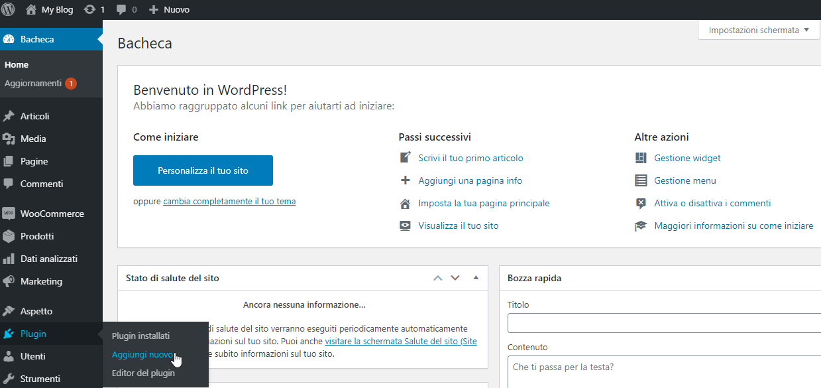821x388 pixels.
Task: Click Personalizza il tuo sito button
Action: pos(203,170)
